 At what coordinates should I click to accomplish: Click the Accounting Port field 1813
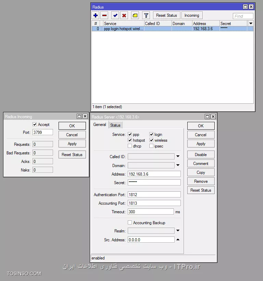pyautogui.click(x=154, y=203)
